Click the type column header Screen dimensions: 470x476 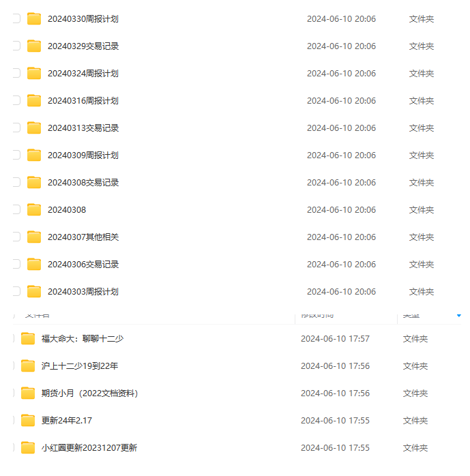pos(411,316)
